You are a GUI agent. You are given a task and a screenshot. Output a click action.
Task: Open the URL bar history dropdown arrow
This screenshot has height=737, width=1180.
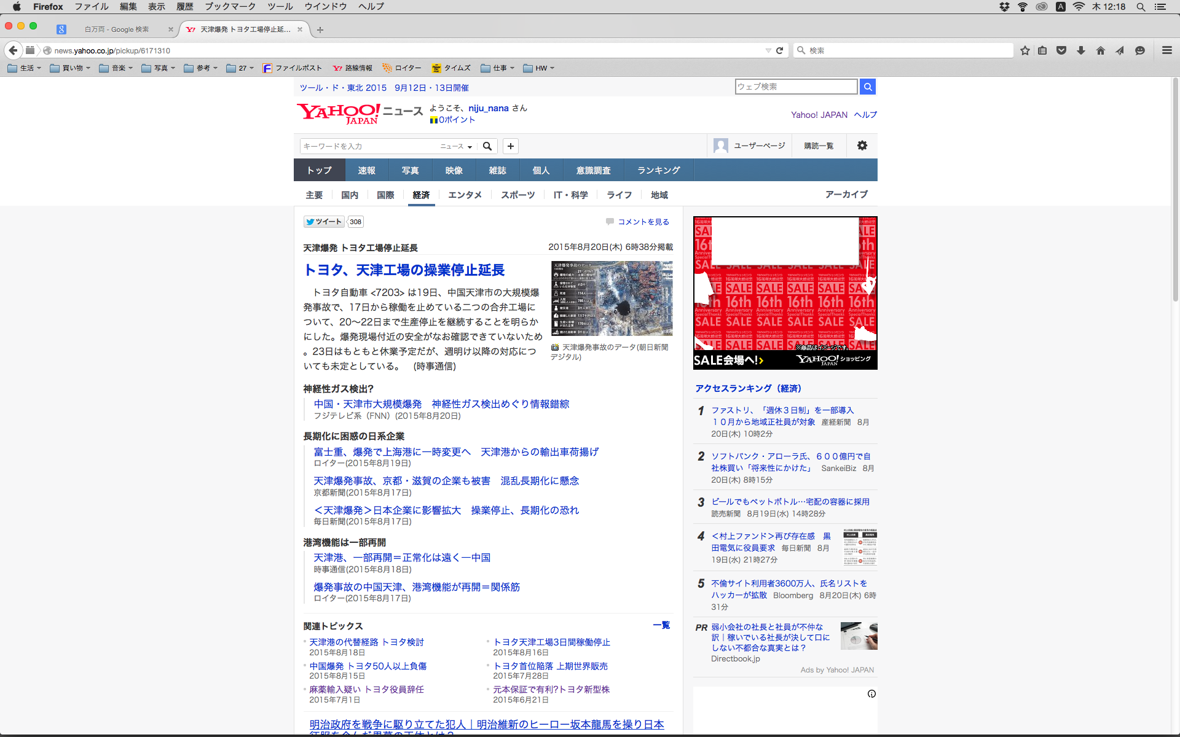[x=768, y=50]
